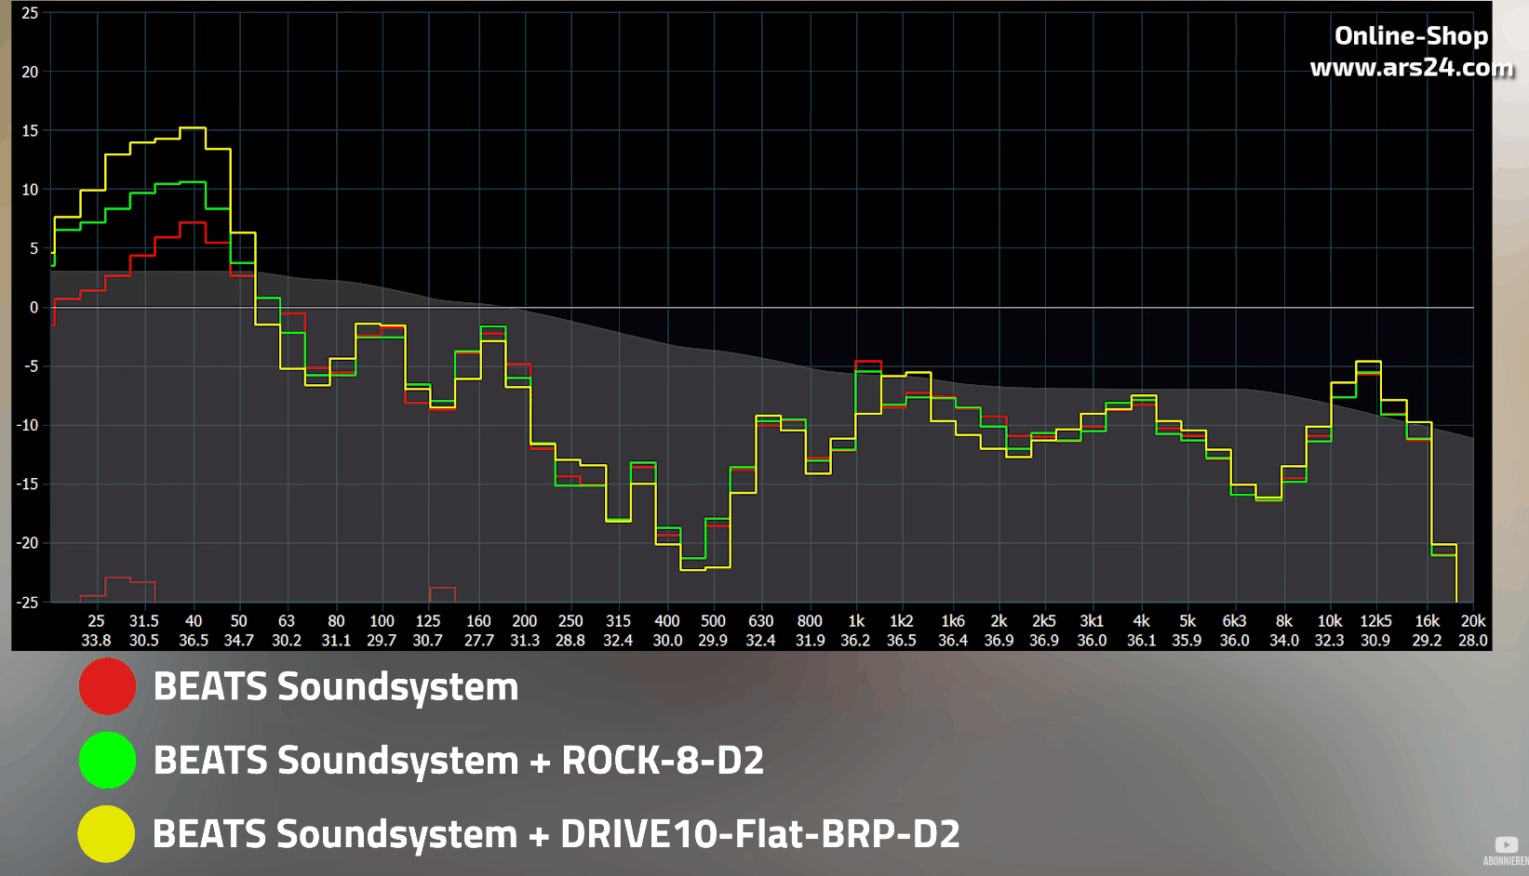
Task: Click the "36.4" level value
Action: pyautogui.click(x=953, y=640)
